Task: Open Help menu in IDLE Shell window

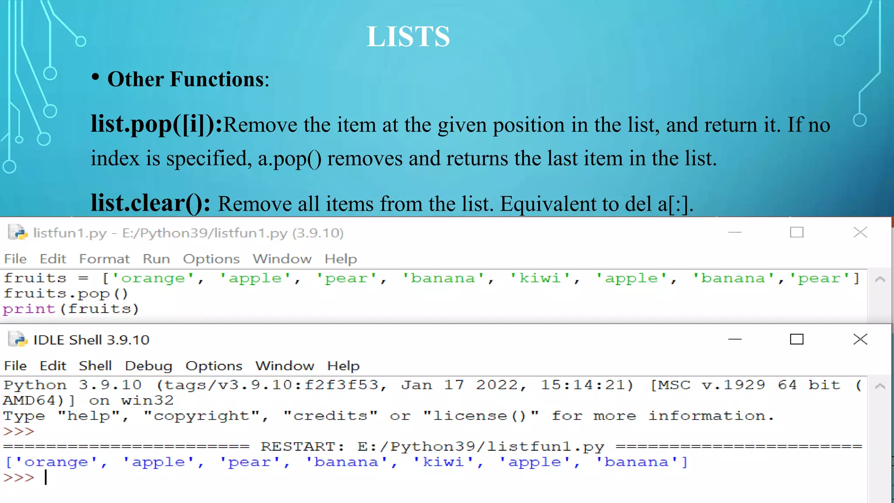Action: pyautogui.click(x=344, y=366)
